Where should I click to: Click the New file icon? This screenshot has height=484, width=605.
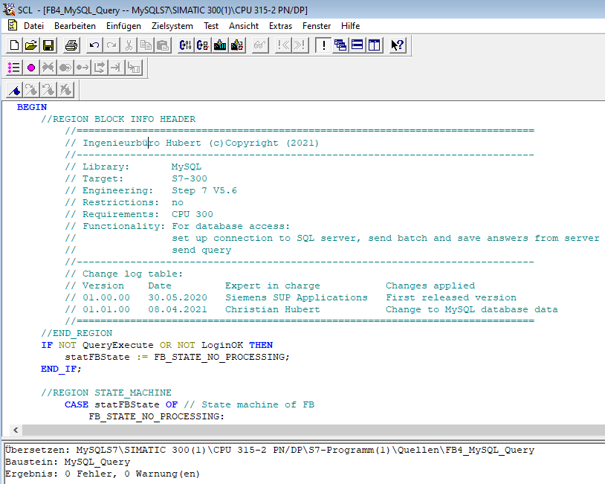tap(15, 45)
